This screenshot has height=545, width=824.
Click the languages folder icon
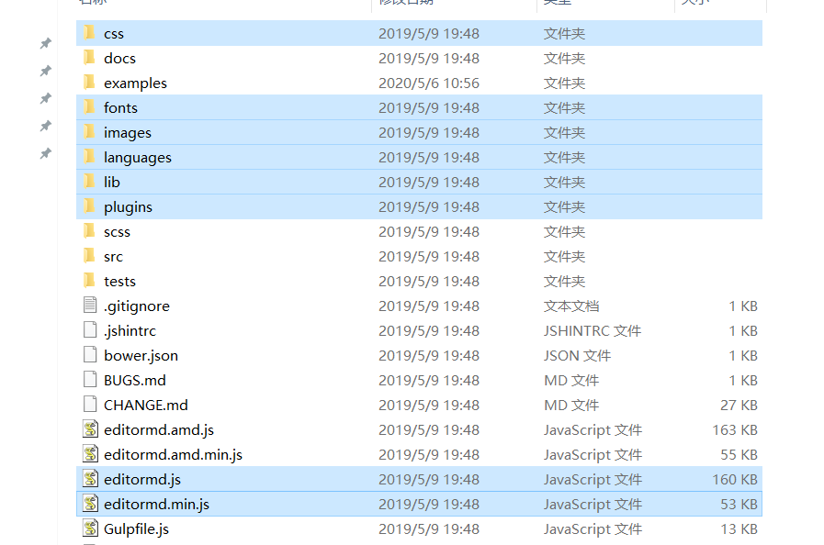point(90,157)
